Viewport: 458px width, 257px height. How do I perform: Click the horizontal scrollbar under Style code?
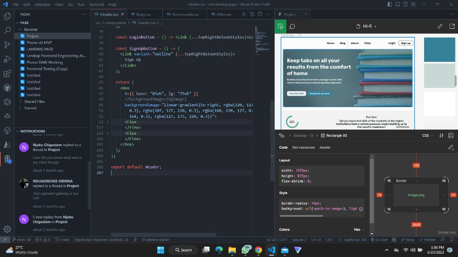(x=301, y=216)
